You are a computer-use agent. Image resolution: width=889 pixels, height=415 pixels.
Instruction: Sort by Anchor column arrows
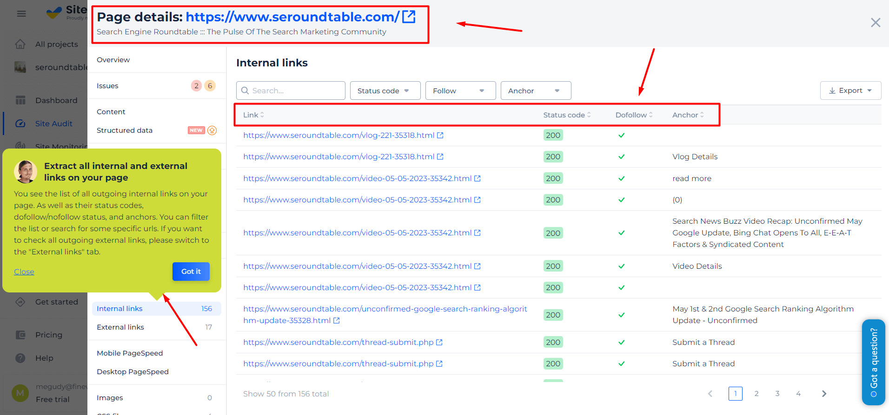702,115
